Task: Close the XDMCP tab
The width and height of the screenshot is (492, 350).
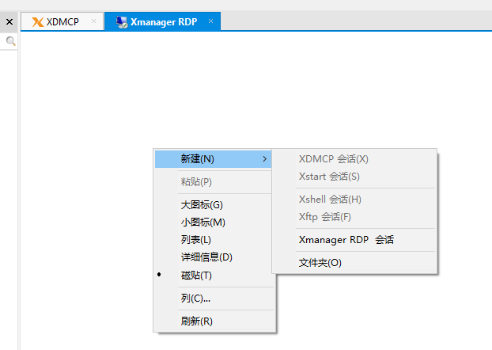Action: click(93, 21)
